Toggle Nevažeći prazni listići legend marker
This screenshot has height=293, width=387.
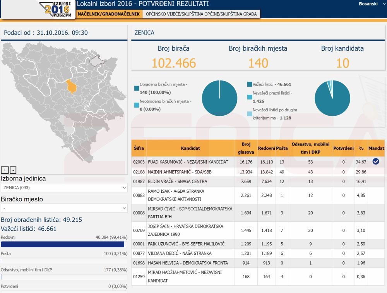point(250,97)
